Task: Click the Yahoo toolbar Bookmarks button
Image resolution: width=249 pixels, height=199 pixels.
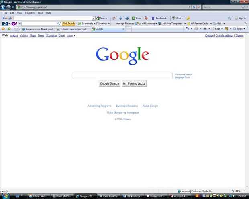Action: click(x=86, y=24)
